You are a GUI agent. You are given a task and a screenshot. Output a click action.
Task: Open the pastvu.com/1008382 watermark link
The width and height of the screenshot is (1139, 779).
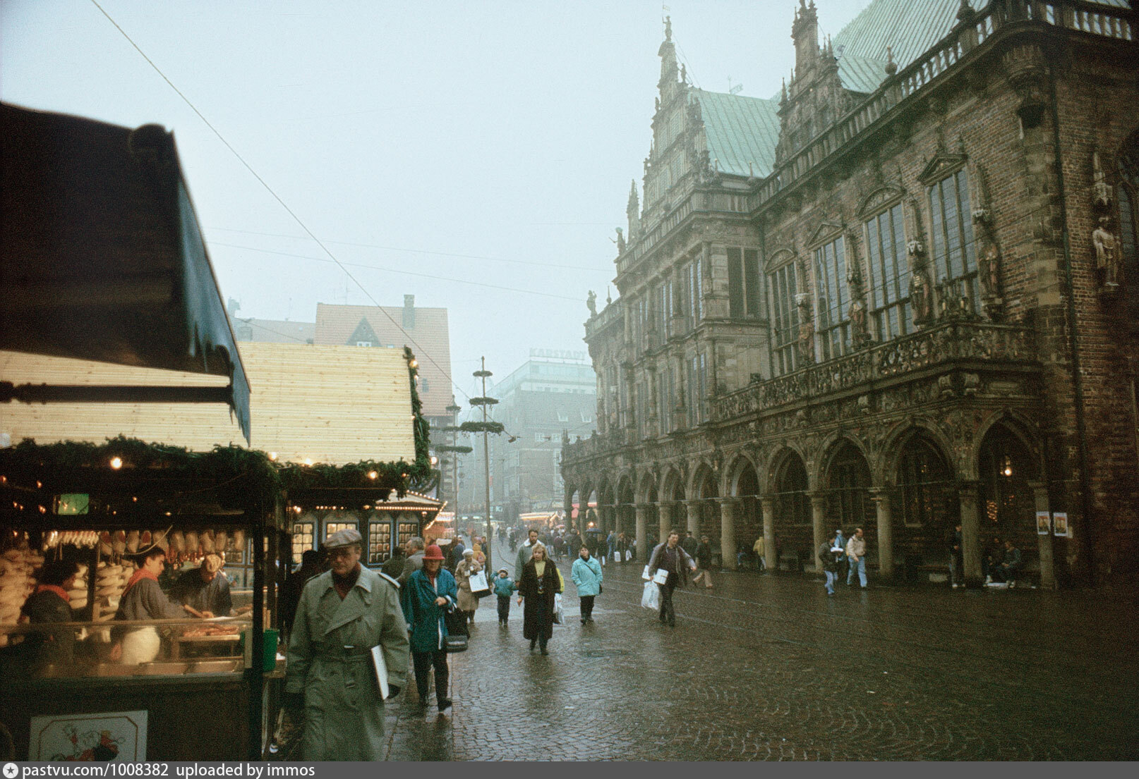[x=95, y=771]
